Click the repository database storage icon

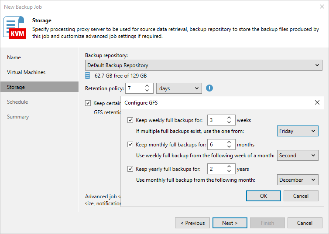coord(88,76)
